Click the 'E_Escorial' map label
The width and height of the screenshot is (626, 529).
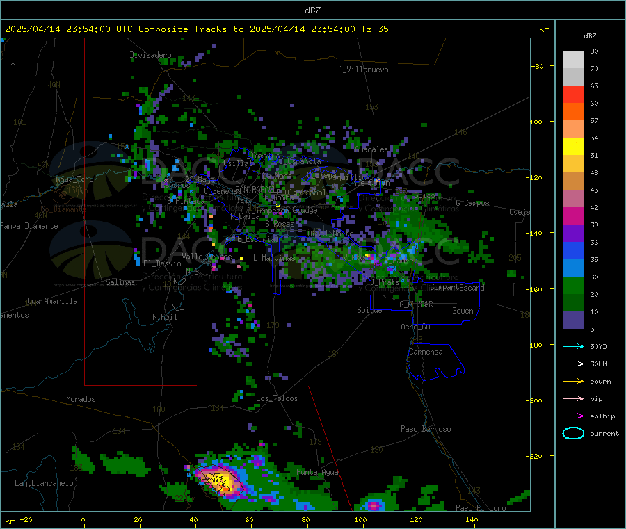[x=258, y=239]
